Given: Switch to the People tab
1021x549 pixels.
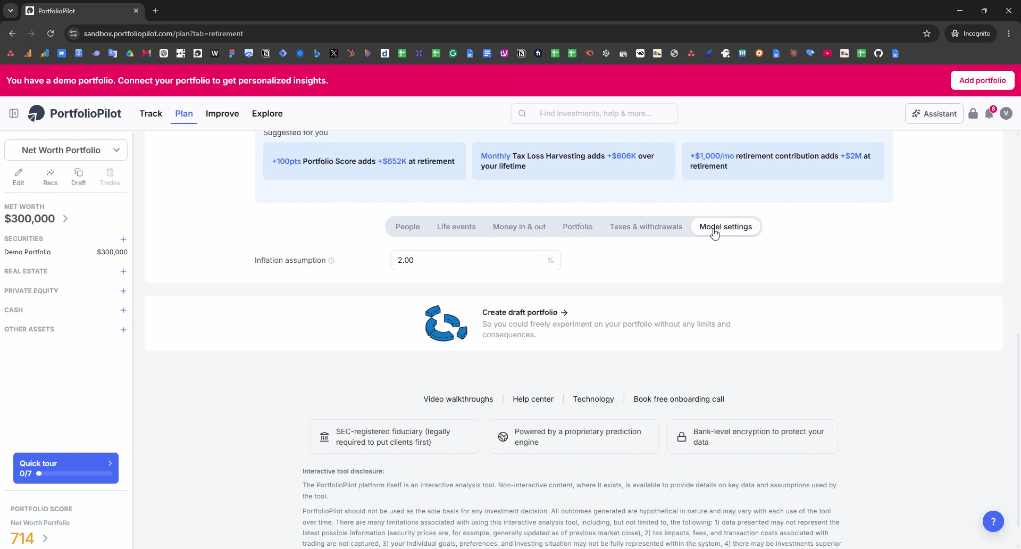Looking at the screenshot, I should tap(408, 227).
